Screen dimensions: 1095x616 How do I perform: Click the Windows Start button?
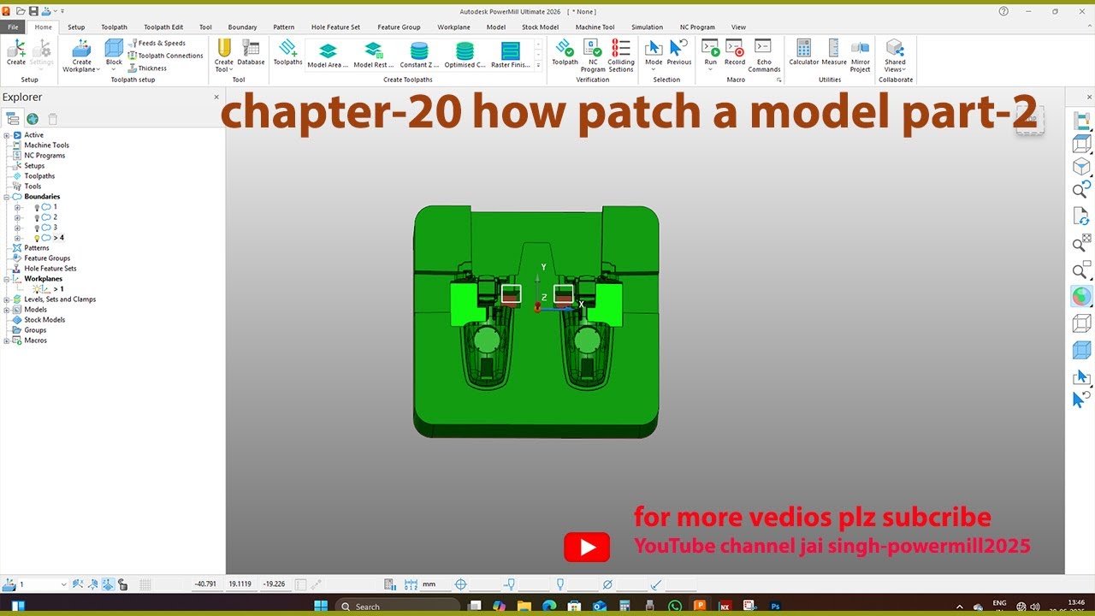click(321, 606)
